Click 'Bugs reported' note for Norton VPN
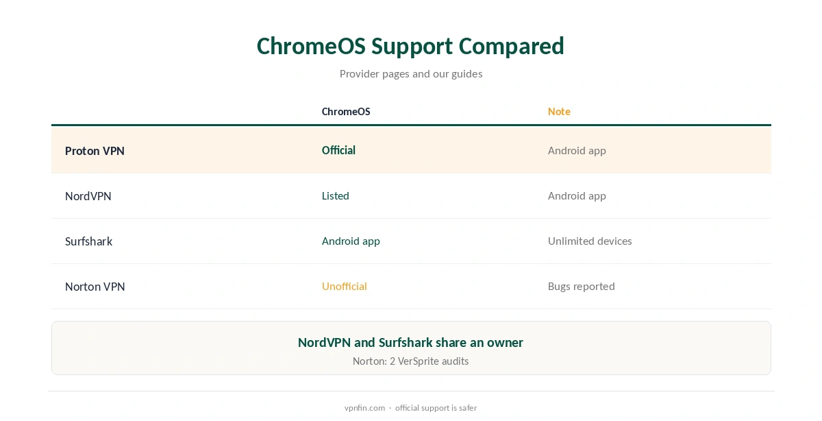822x421 pixels. (582, 286)
